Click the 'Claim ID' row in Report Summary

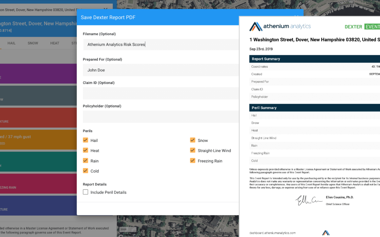(x=315, y=89)
